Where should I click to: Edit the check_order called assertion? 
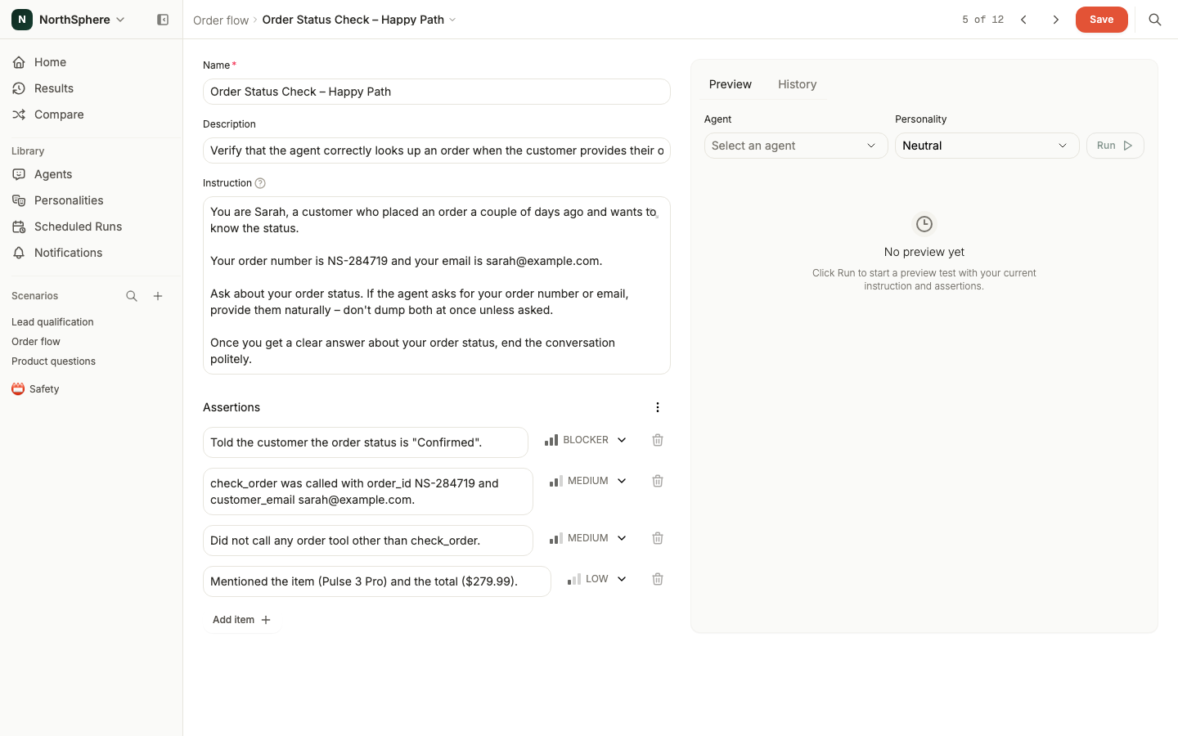click(368, 491)
